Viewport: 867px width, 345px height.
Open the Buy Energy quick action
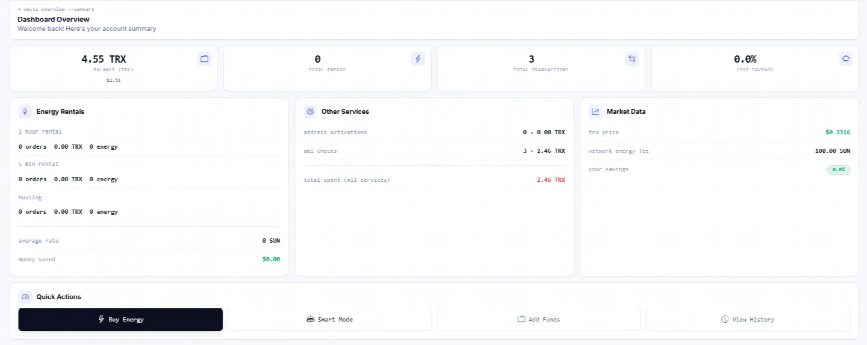click(x=120, y=320)
